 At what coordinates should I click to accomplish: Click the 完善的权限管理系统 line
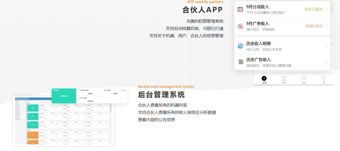205,21
